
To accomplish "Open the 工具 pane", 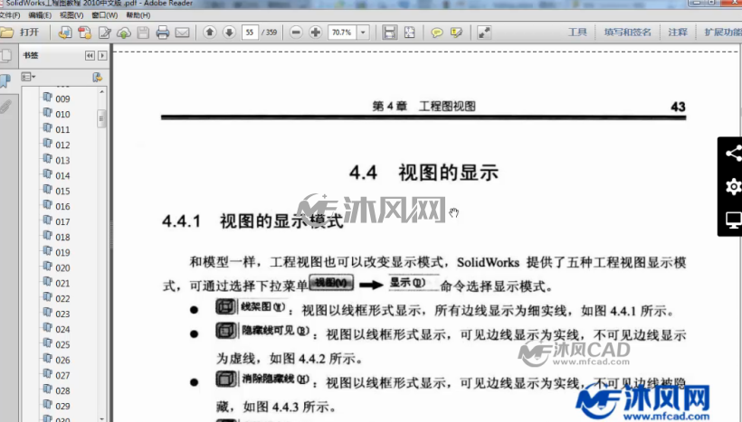I will 577,33.
